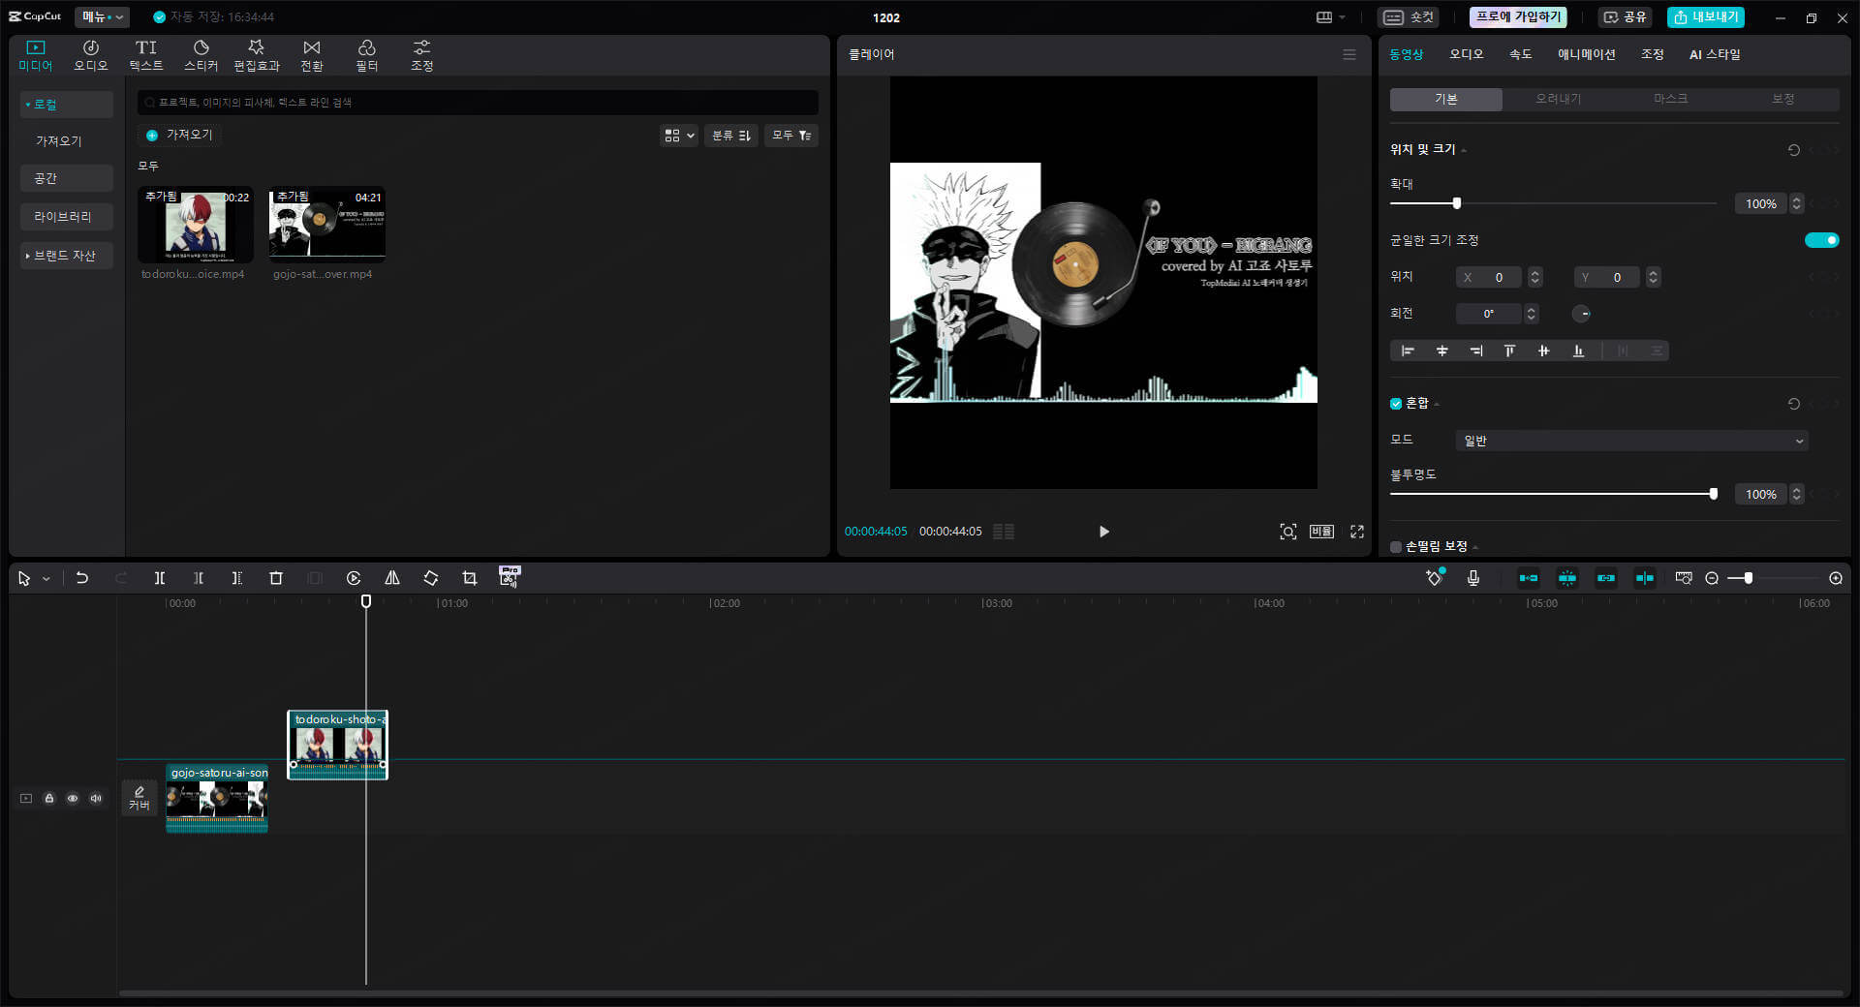The width and height of the screenshot is (1860, 1007).
Task: Align clip to left edge
Action: [1408, 351]
